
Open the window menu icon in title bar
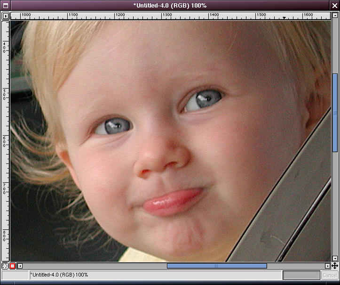point(5,5)
